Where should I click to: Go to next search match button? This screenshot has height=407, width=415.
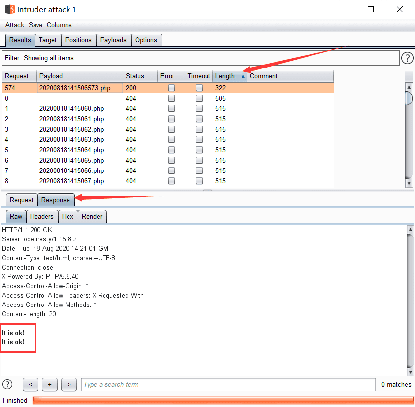[69, 384]
